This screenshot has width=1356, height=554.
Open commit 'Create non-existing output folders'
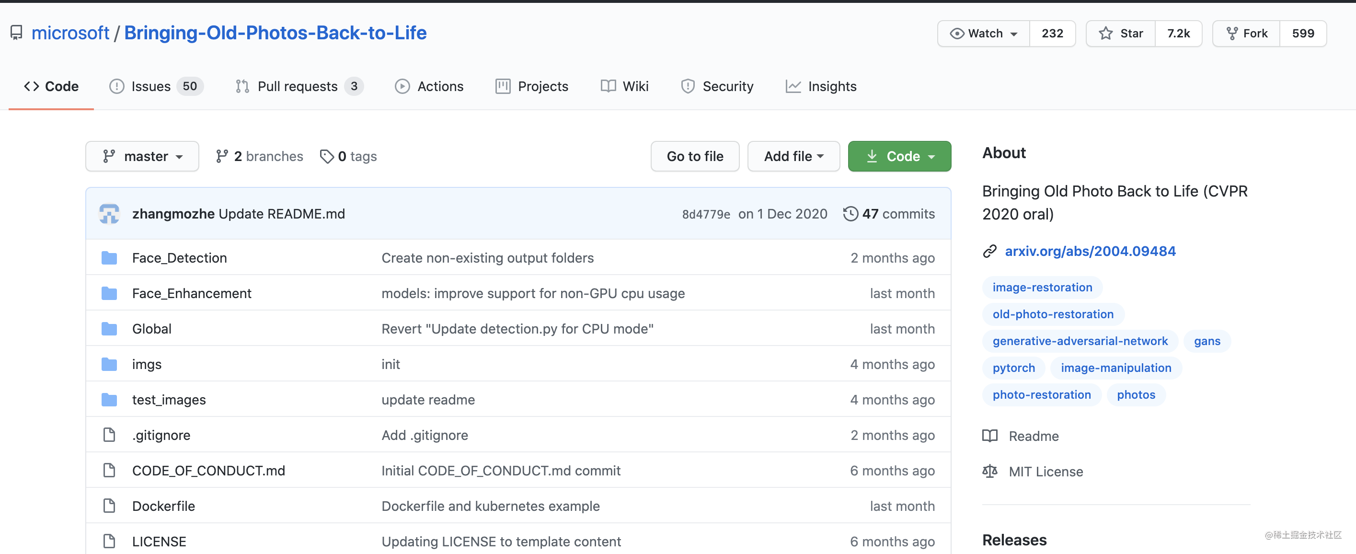[x=487, y=258]
